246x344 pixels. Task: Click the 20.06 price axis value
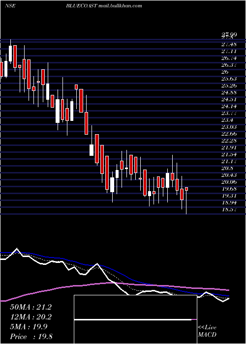click(x=229, y=182)
